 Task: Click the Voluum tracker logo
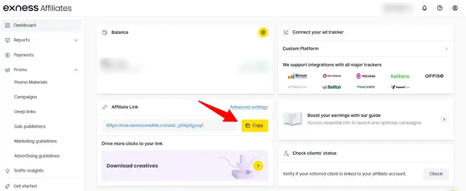coord(366,76)
